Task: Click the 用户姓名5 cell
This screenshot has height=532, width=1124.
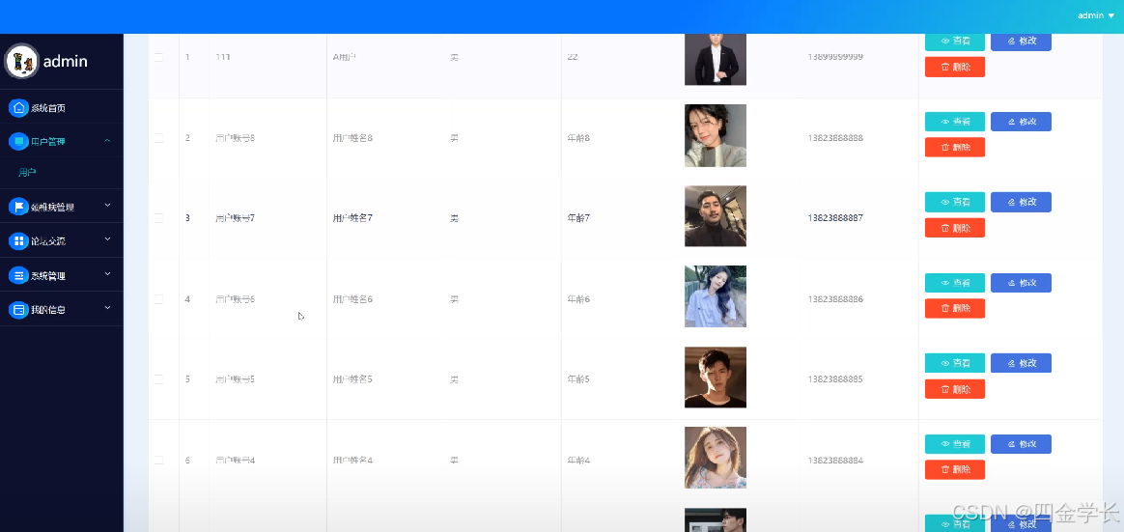Action: [352, 379]
